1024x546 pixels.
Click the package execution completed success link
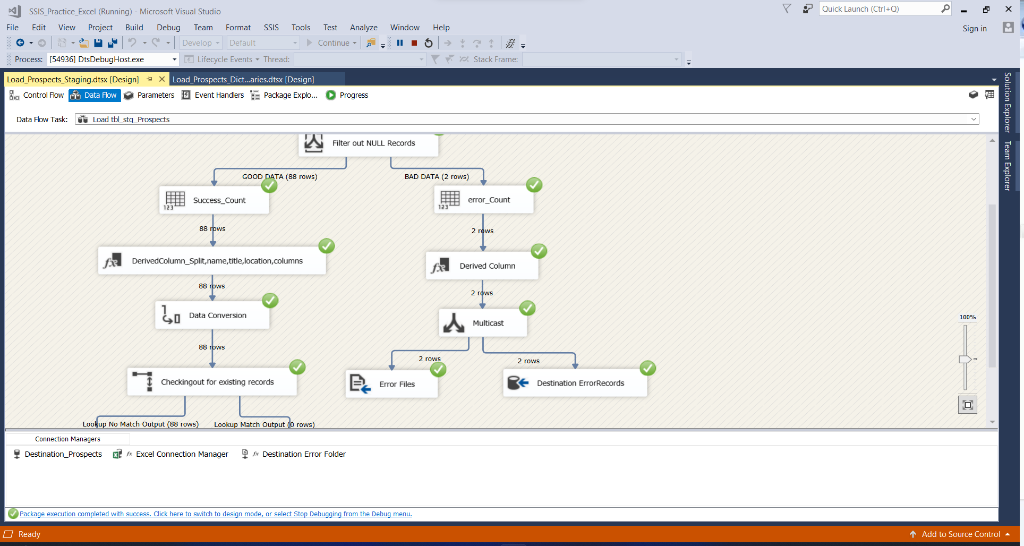pyautogui.click(x=216, y=514)
